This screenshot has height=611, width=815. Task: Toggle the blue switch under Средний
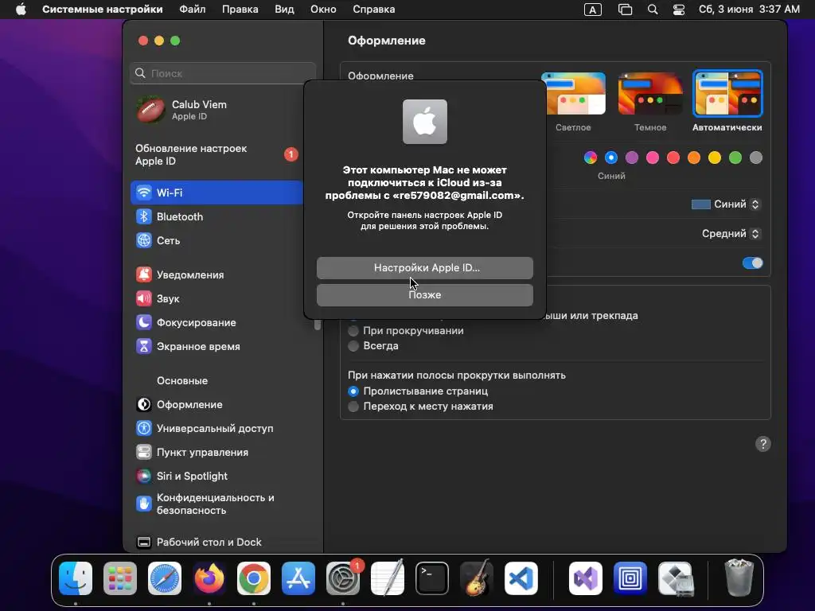pyautogui.click(x=752, y=263)
